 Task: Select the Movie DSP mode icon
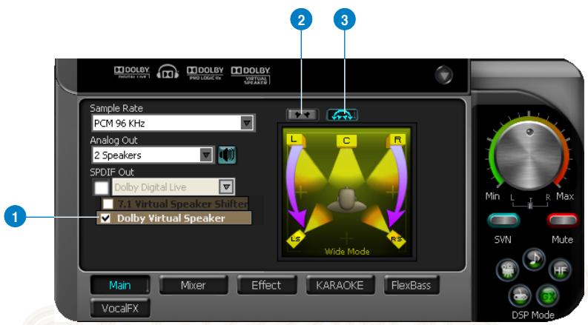(508, 269)
